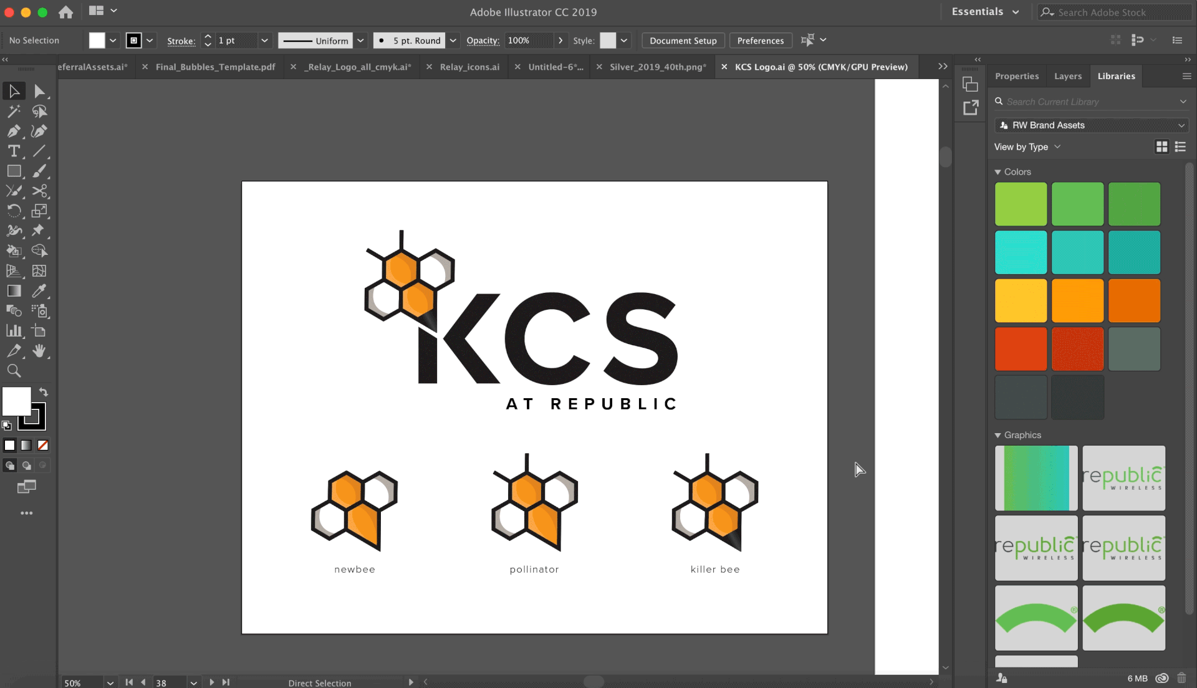Select the Puppet Warp pin tool
The image size is (1197, 688).
(39, 231)
